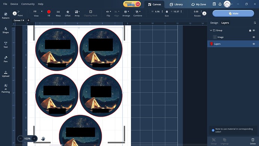Select the Point edit tool
259x146 pixels.
[x=20, y=13]
